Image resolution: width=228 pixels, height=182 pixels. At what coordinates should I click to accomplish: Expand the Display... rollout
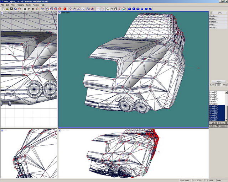point(213,27)
